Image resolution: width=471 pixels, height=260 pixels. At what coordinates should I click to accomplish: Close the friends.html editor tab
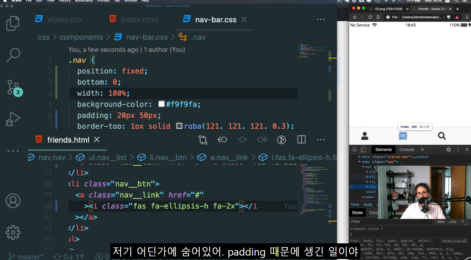click(x=97, y=140)
